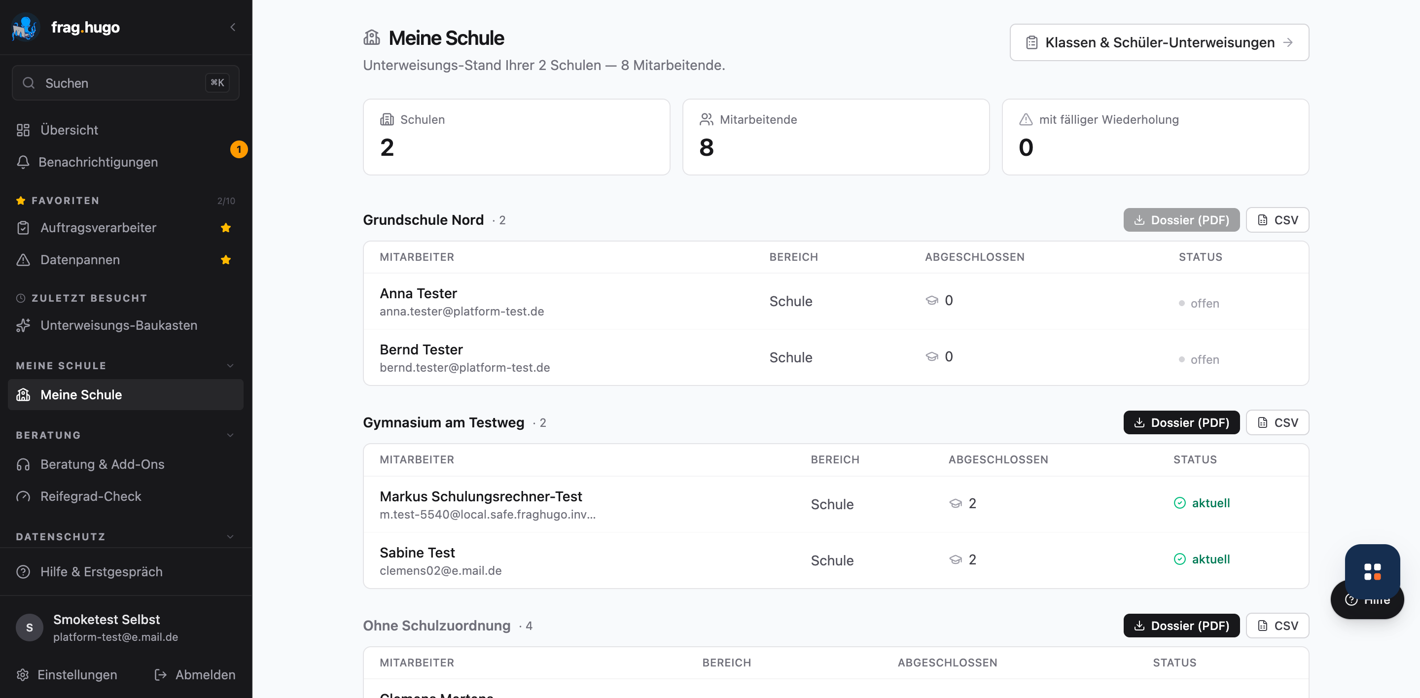This screenshot has width=1420, height=698.
Task: Click the Mitarbeitende card people icon
Action: [706, 119]
